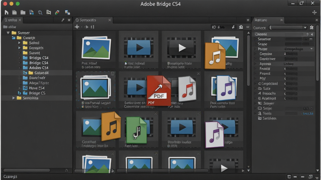Close the left folders tab with its X
The image size is (321, 180).
click(x=20, y=20)
